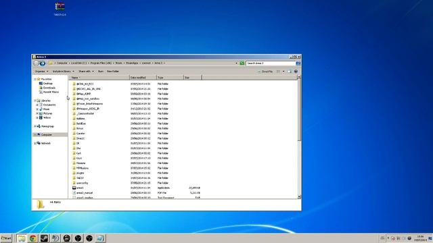Open the address bar history dropdown arrow

click(236, 63)
